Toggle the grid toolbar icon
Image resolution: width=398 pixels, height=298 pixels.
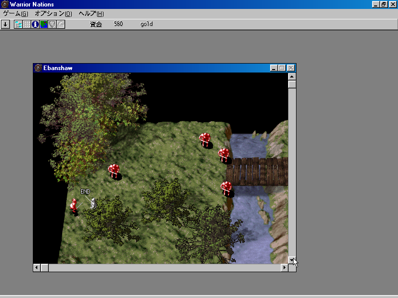pos(27,24)
